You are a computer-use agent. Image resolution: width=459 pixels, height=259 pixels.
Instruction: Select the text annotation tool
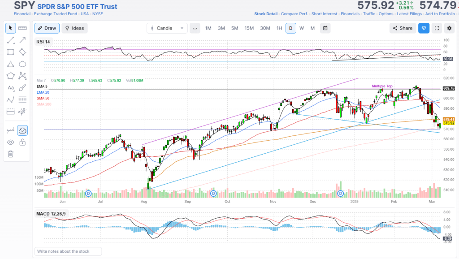click(11, 88)
